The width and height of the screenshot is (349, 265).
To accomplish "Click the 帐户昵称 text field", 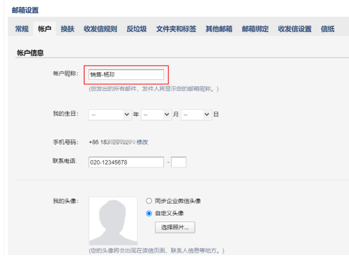I will tap(126, 74).
